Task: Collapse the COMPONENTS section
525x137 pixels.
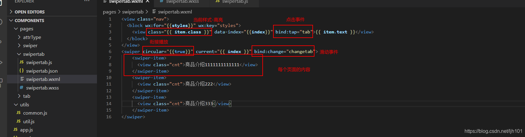Action: [x=29, y=21]
